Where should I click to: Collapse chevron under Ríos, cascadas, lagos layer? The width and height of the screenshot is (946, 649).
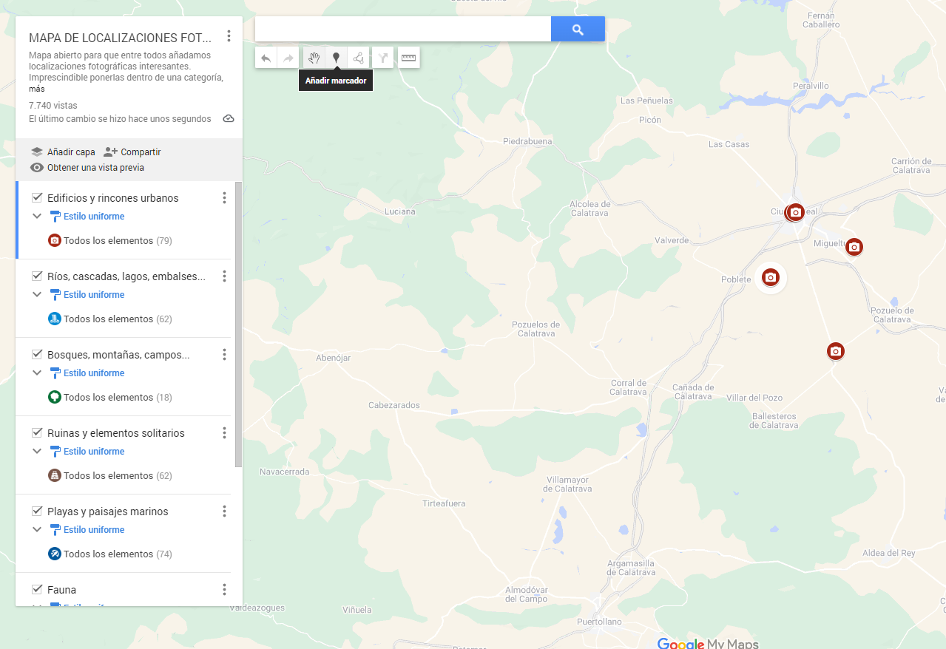click(37, 295)
